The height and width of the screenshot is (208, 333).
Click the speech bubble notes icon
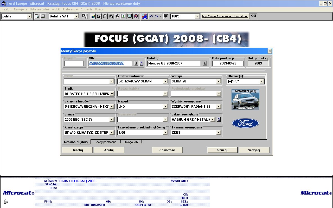[166, 16]
